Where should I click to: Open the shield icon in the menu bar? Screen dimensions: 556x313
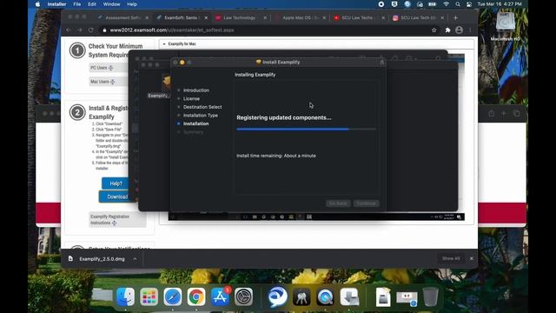tap(394, 4)
